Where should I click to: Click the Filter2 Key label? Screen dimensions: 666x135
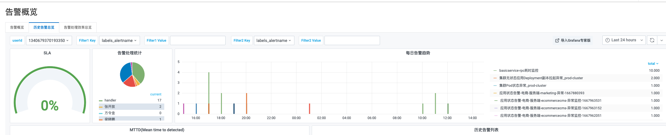coord(242,40)
